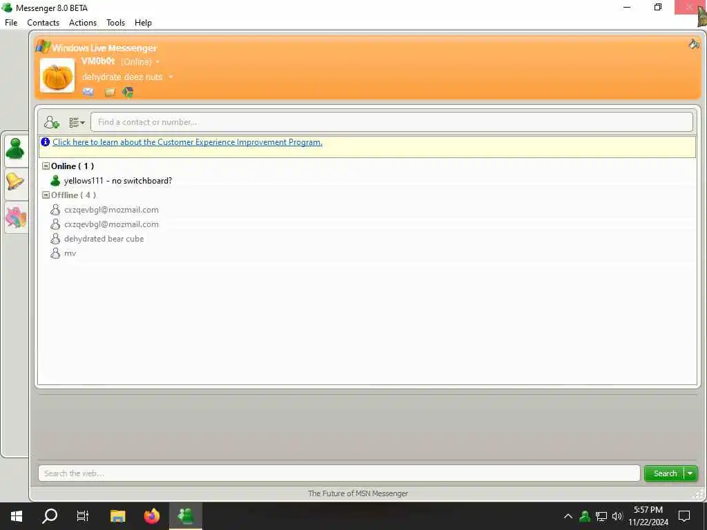Screen dimensions: 707x530
Task: Click the volume speaker tray icon
Action: point(617,516)
